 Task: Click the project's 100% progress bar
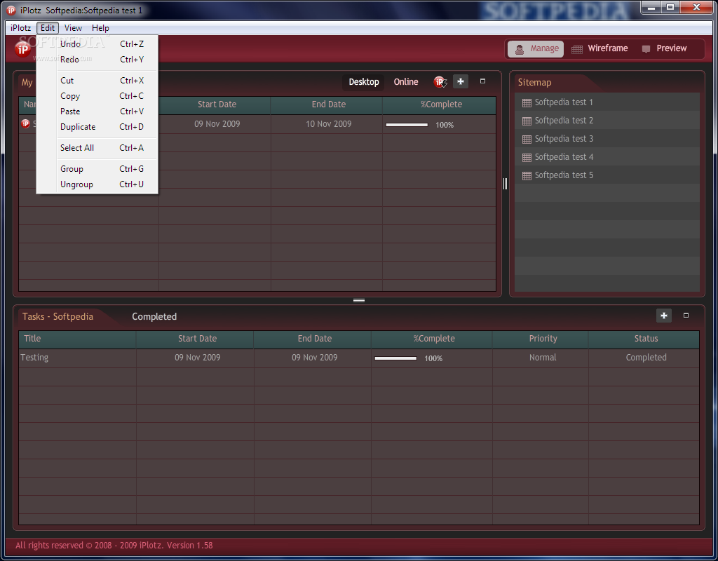[x=407, y=125]
